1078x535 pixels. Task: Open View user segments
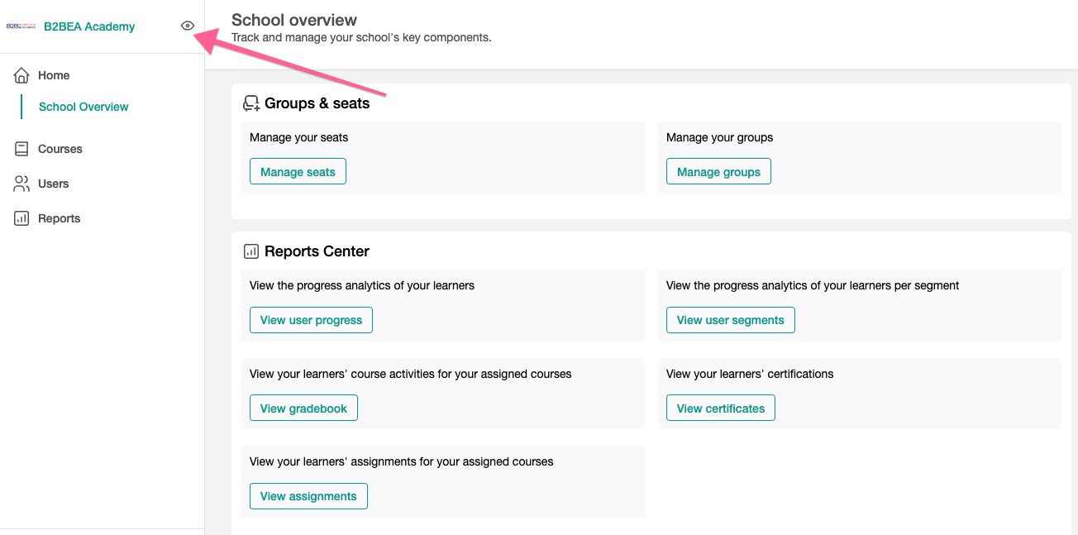pyautogui.click(x=730, y=320)
